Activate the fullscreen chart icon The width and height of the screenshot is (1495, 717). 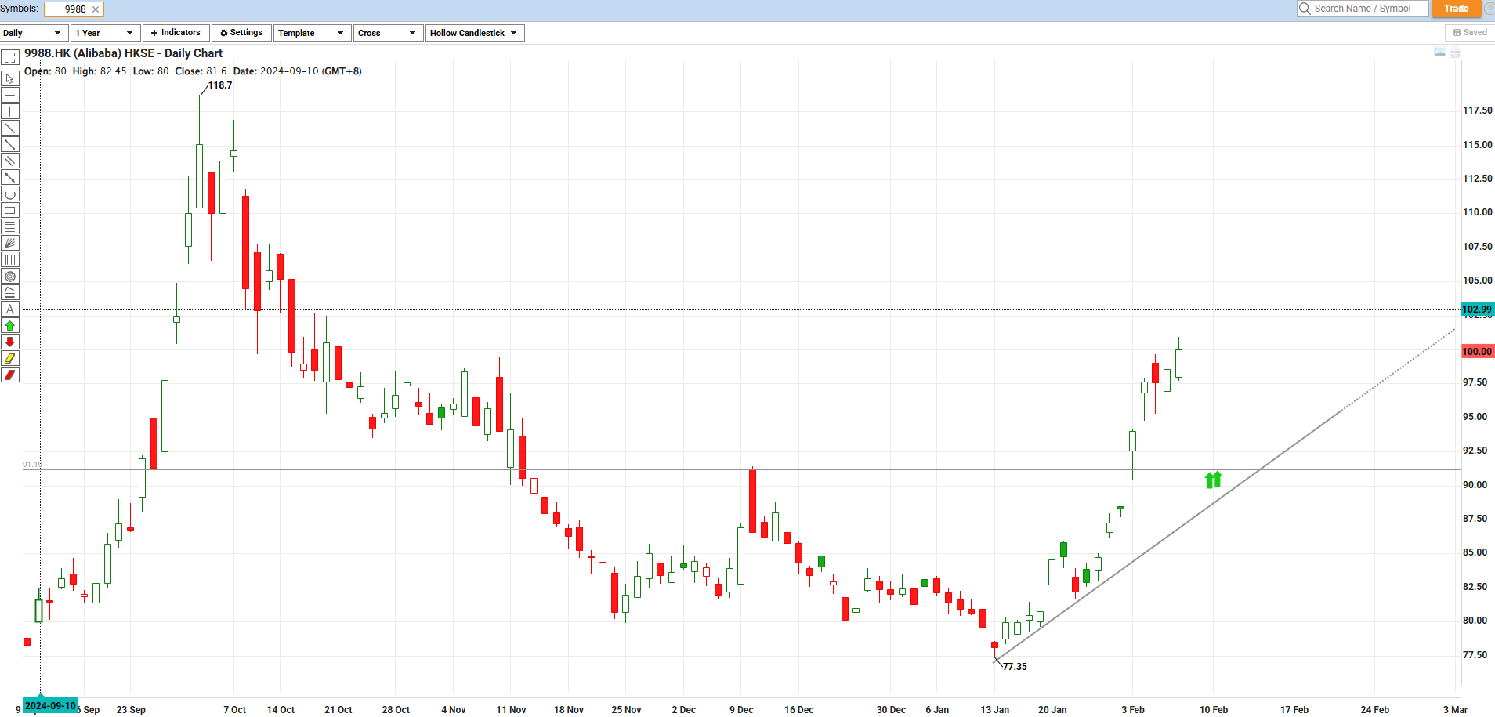[10, 57]
